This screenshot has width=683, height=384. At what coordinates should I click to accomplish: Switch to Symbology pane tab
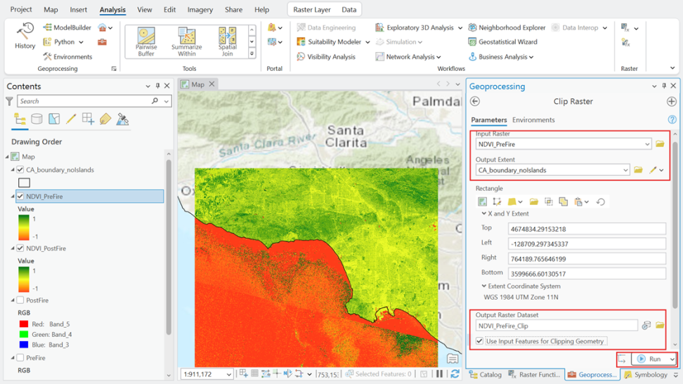click(x=646, y=374)
